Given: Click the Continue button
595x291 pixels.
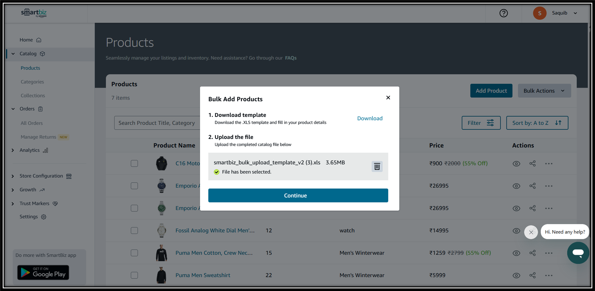Looking at the screenshot, I should click(298, 195).
